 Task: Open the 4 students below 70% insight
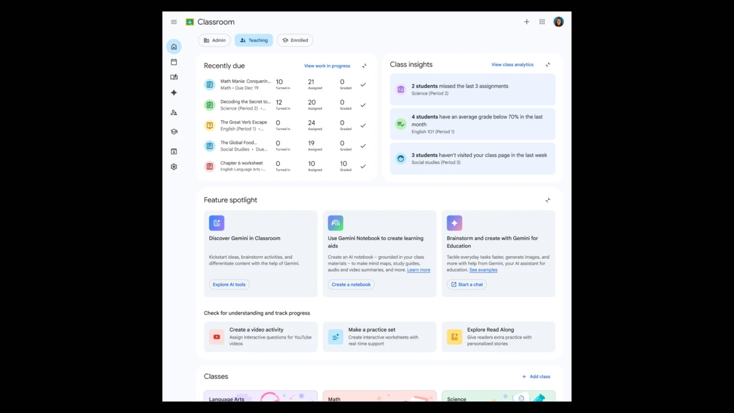click(x=473, y=124)
